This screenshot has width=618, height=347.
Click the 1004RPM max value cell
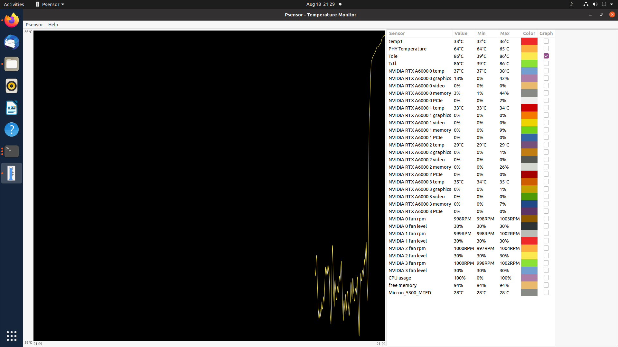510,248
